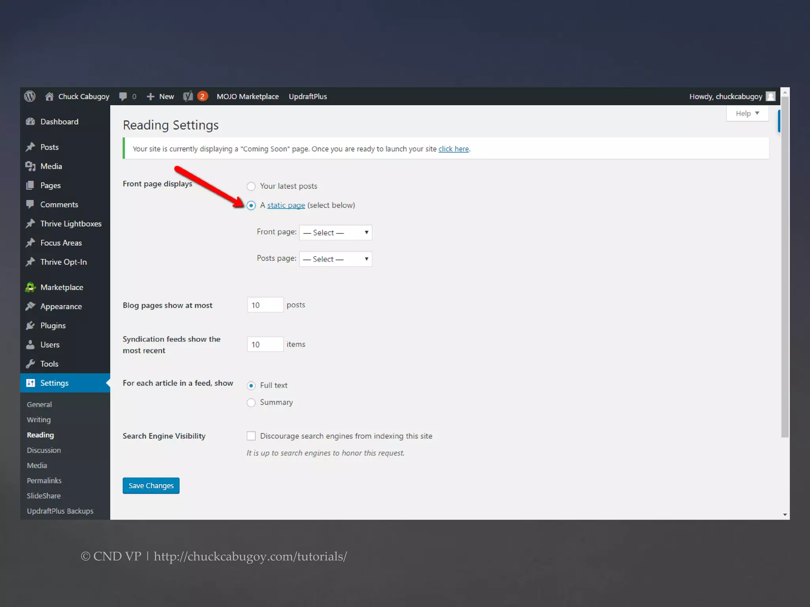This screenshot has width=810, height=607.
Task: Click the green Marketplace icon in sidebar
Action: (30, 287)
